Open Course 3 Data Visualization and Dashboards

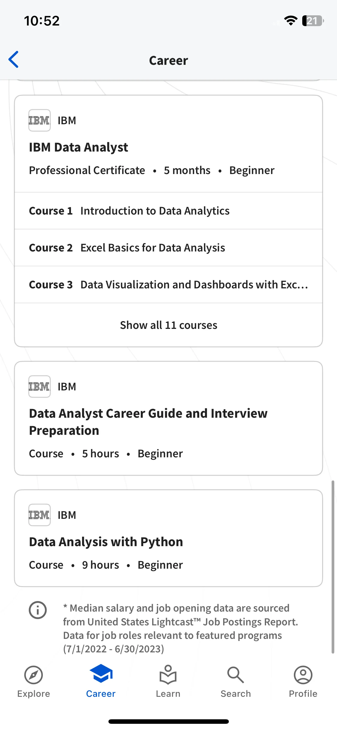169,284
